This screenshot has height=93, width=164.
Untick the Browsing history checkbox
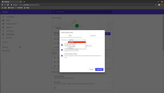click(x=62, y=45)
